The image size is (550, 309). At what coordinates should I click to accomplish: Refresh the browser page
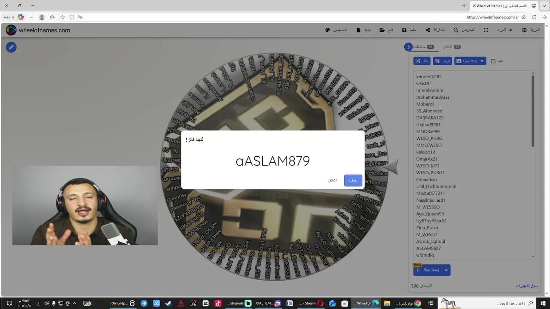coord(534,17)
